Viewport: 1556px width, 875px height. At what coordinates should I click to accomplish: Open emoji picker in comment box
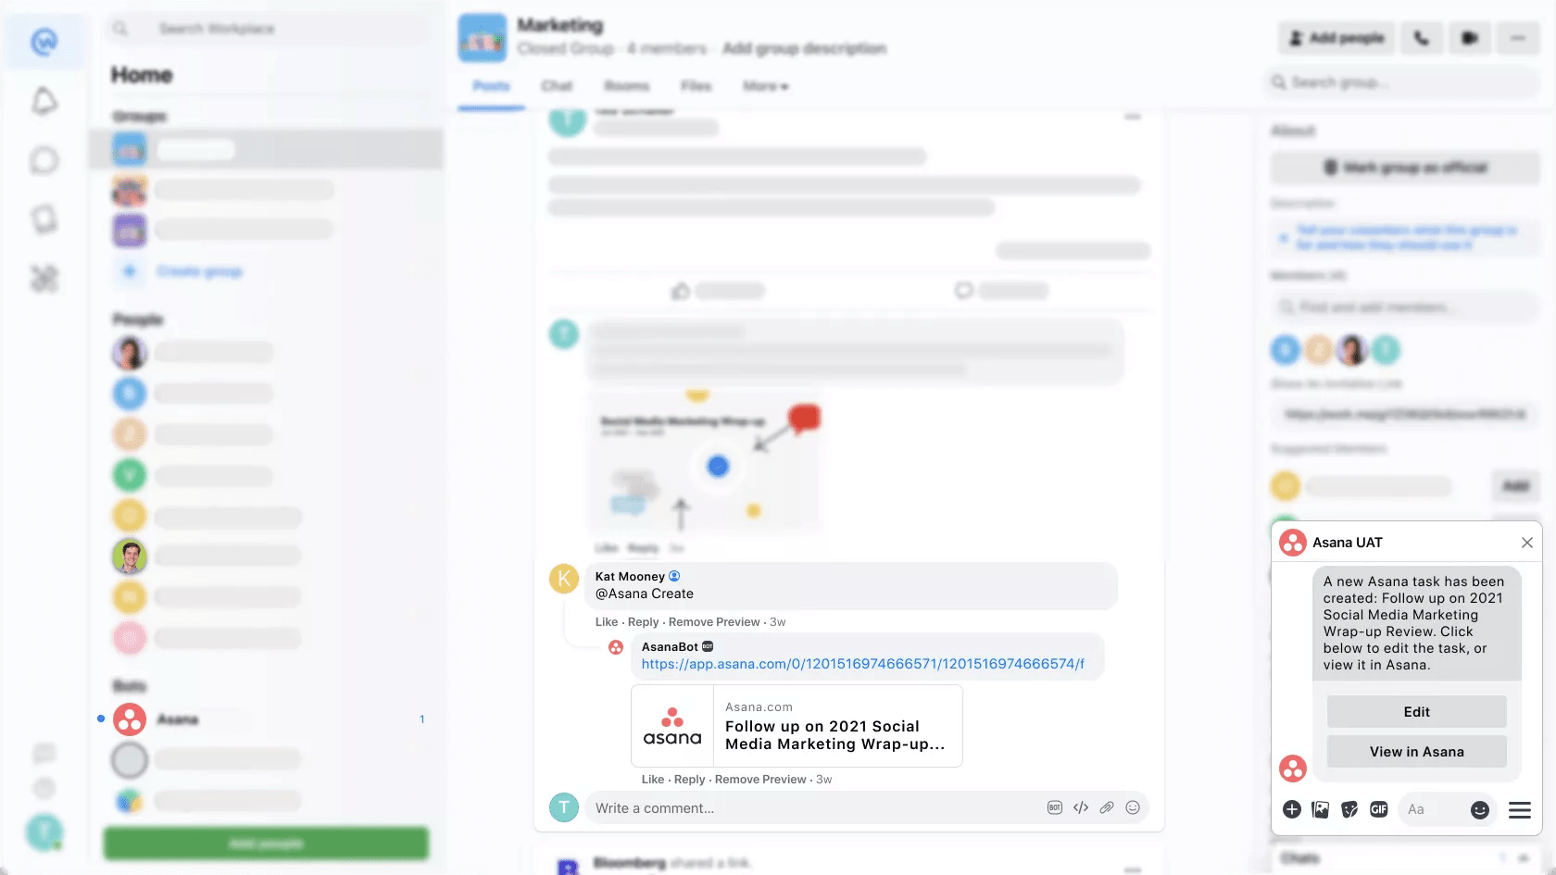1133,807
